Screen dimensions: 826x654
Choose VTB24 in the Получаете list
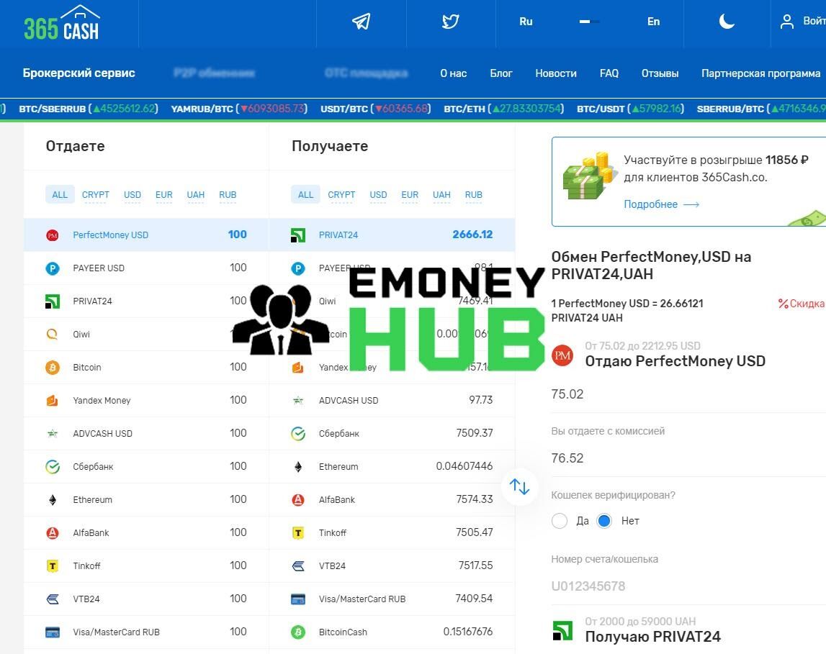(392, 566)
